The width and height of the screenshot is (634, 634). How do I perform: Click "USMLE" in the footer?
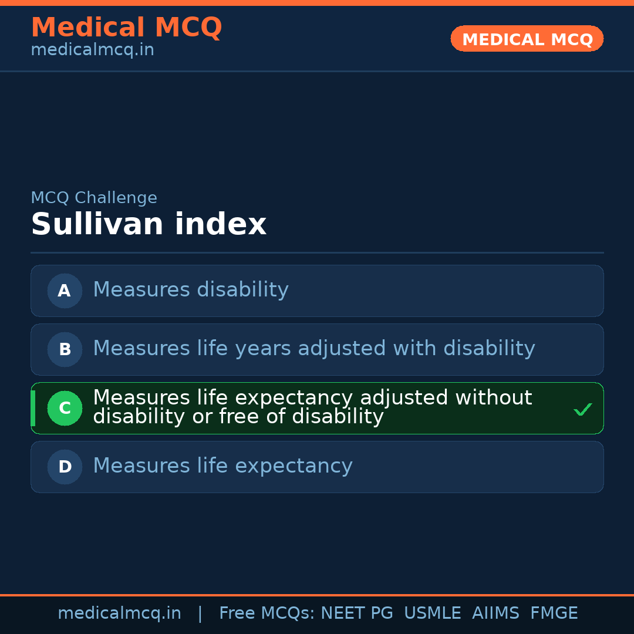pos(432,613)
